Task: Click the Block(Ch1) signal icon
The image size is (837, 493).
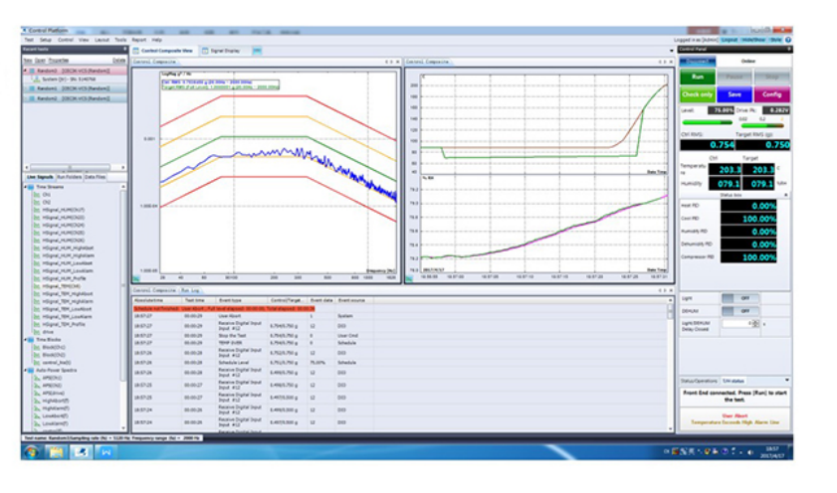Action: 37,348
